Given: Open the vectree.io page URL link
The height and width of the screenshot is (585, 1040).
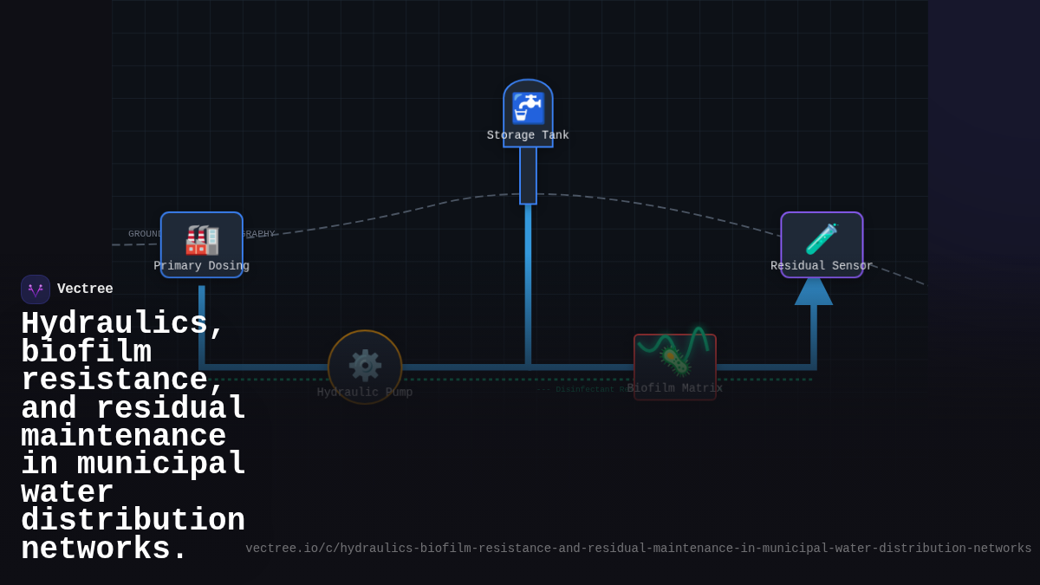Looking at the screenshot, I should [x=638, y=549].
